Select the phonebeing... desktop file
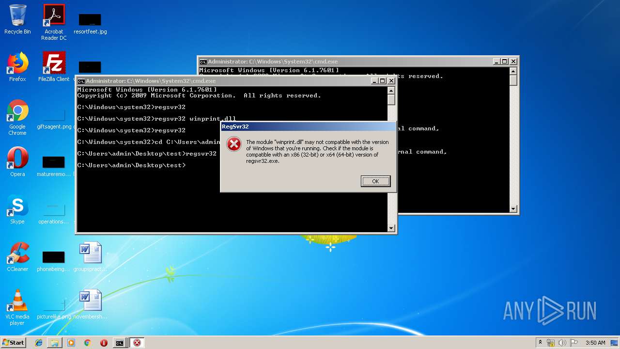 click(54, 261)
